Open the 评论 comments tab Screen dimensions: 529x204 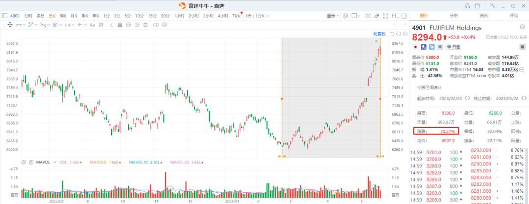tap(514, 16)
